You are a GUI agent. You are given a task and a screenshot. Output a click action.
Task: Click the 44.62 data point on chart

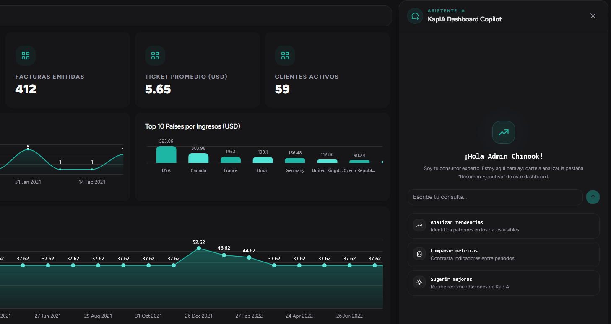tap(249, 257)
